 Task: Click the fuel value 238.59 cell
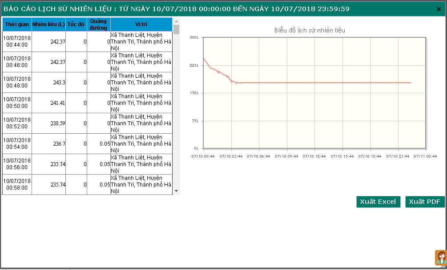pyautogui.click(x=48, y=123)
